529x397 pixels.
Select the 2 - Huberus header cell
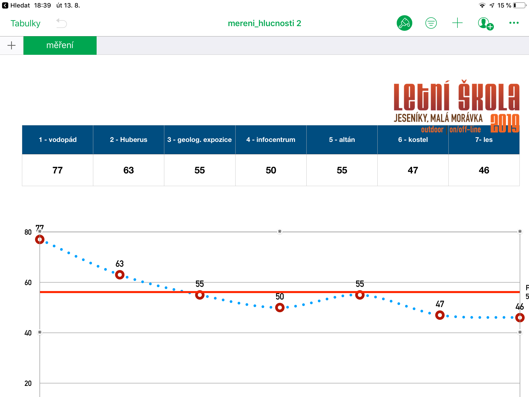coord(128,140)
